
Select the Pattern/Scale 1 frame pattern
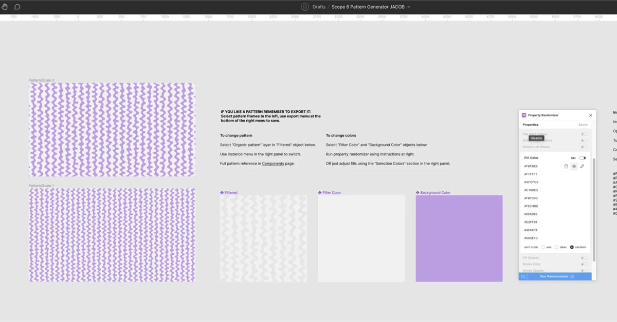pos(112,235)
